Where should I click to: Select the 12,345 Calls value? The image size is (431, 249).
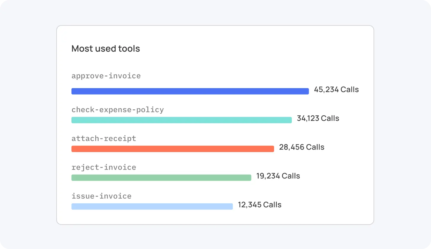point(260,205)
